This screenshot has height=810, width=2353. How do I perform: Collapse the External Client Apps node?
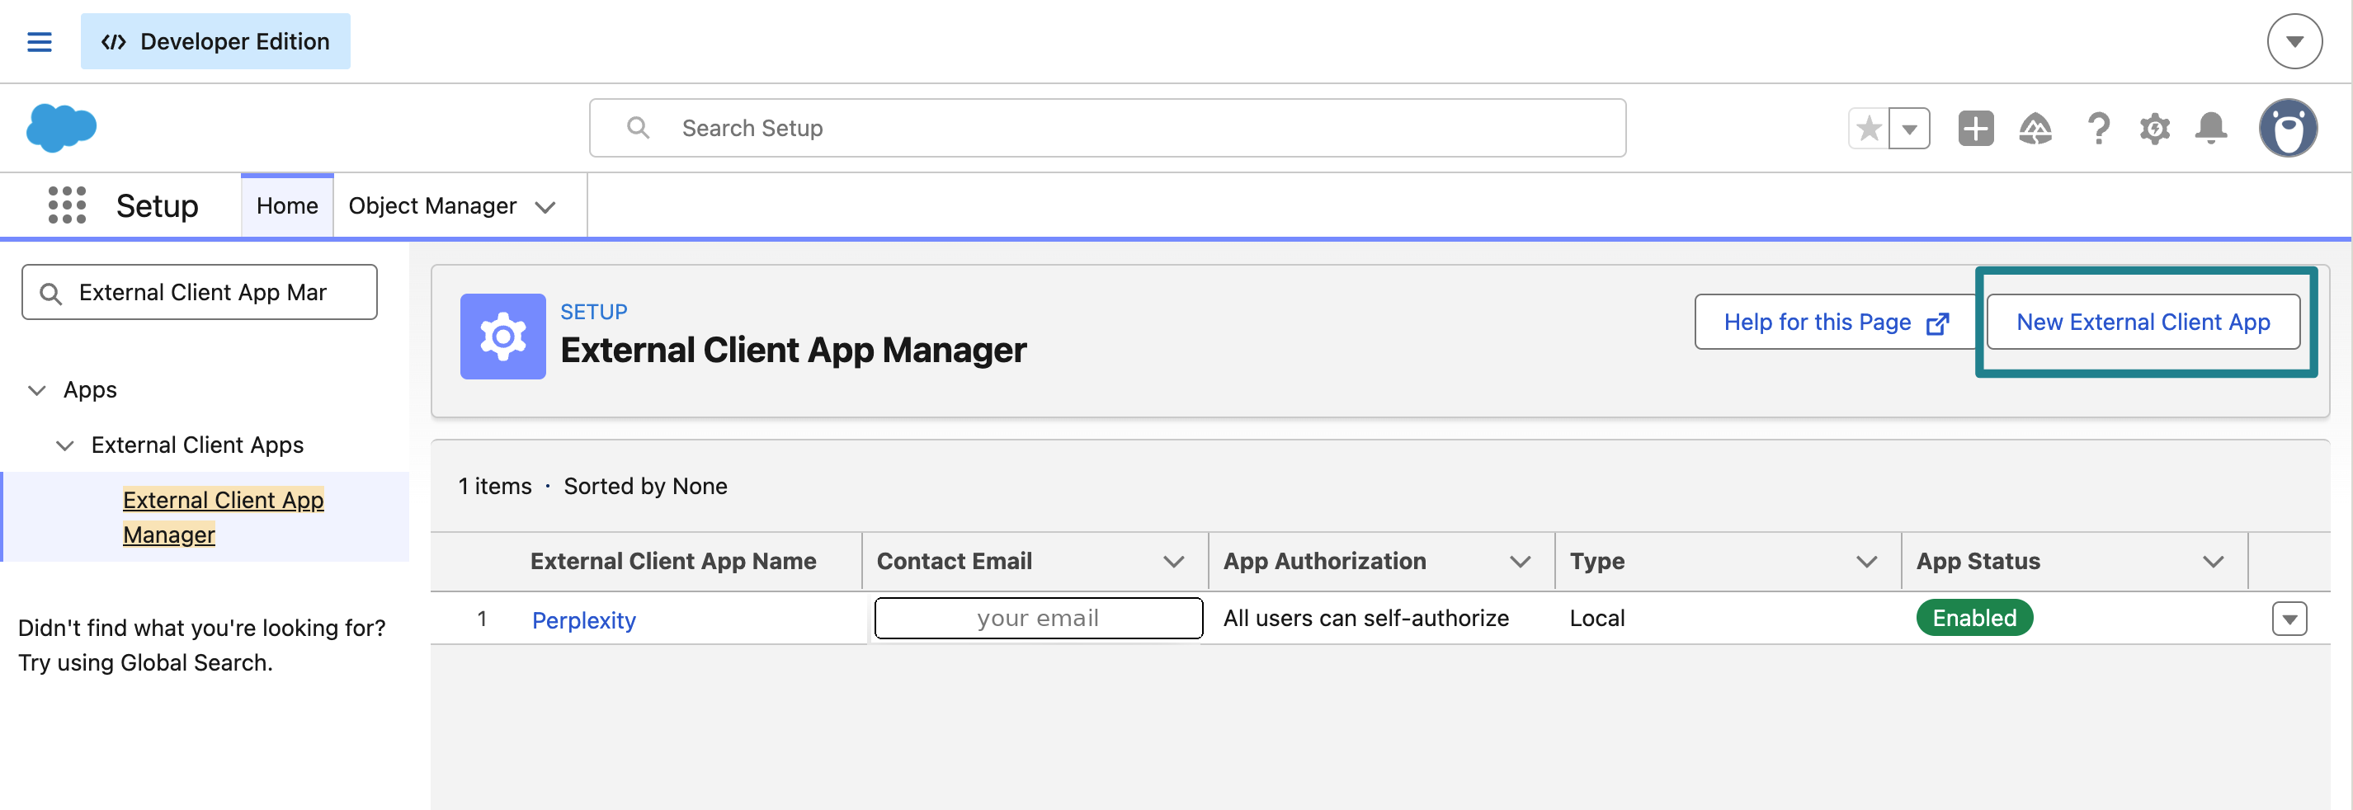(x=65, y=445)
